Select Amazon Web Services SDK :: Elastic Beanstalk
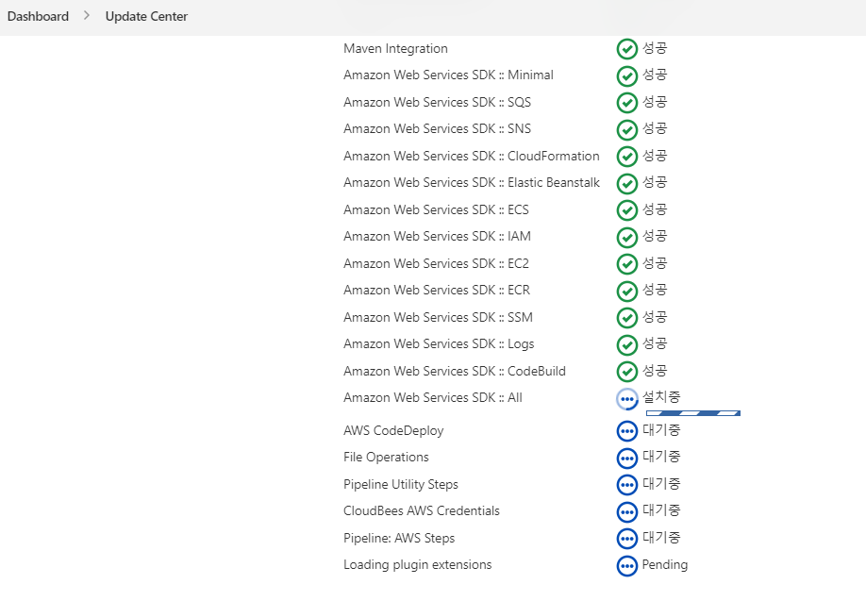The image size is (866, 601). coord(472,183)
